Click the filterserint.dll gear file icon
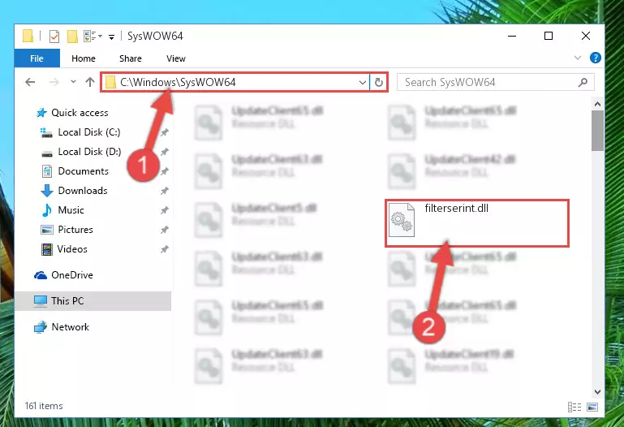Screen dimensions: 624x427 [402, 220]
